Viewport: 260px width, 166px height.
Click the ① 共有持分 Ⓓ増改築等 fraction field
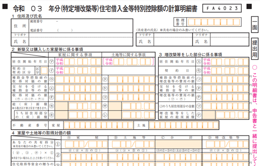[227, 144]
